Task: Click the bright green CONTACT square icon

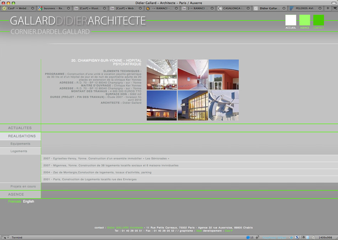Action: click(x=318, y=20)
